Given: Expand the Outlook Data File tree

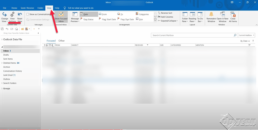Looking at the screenshot, I should 2,39.
